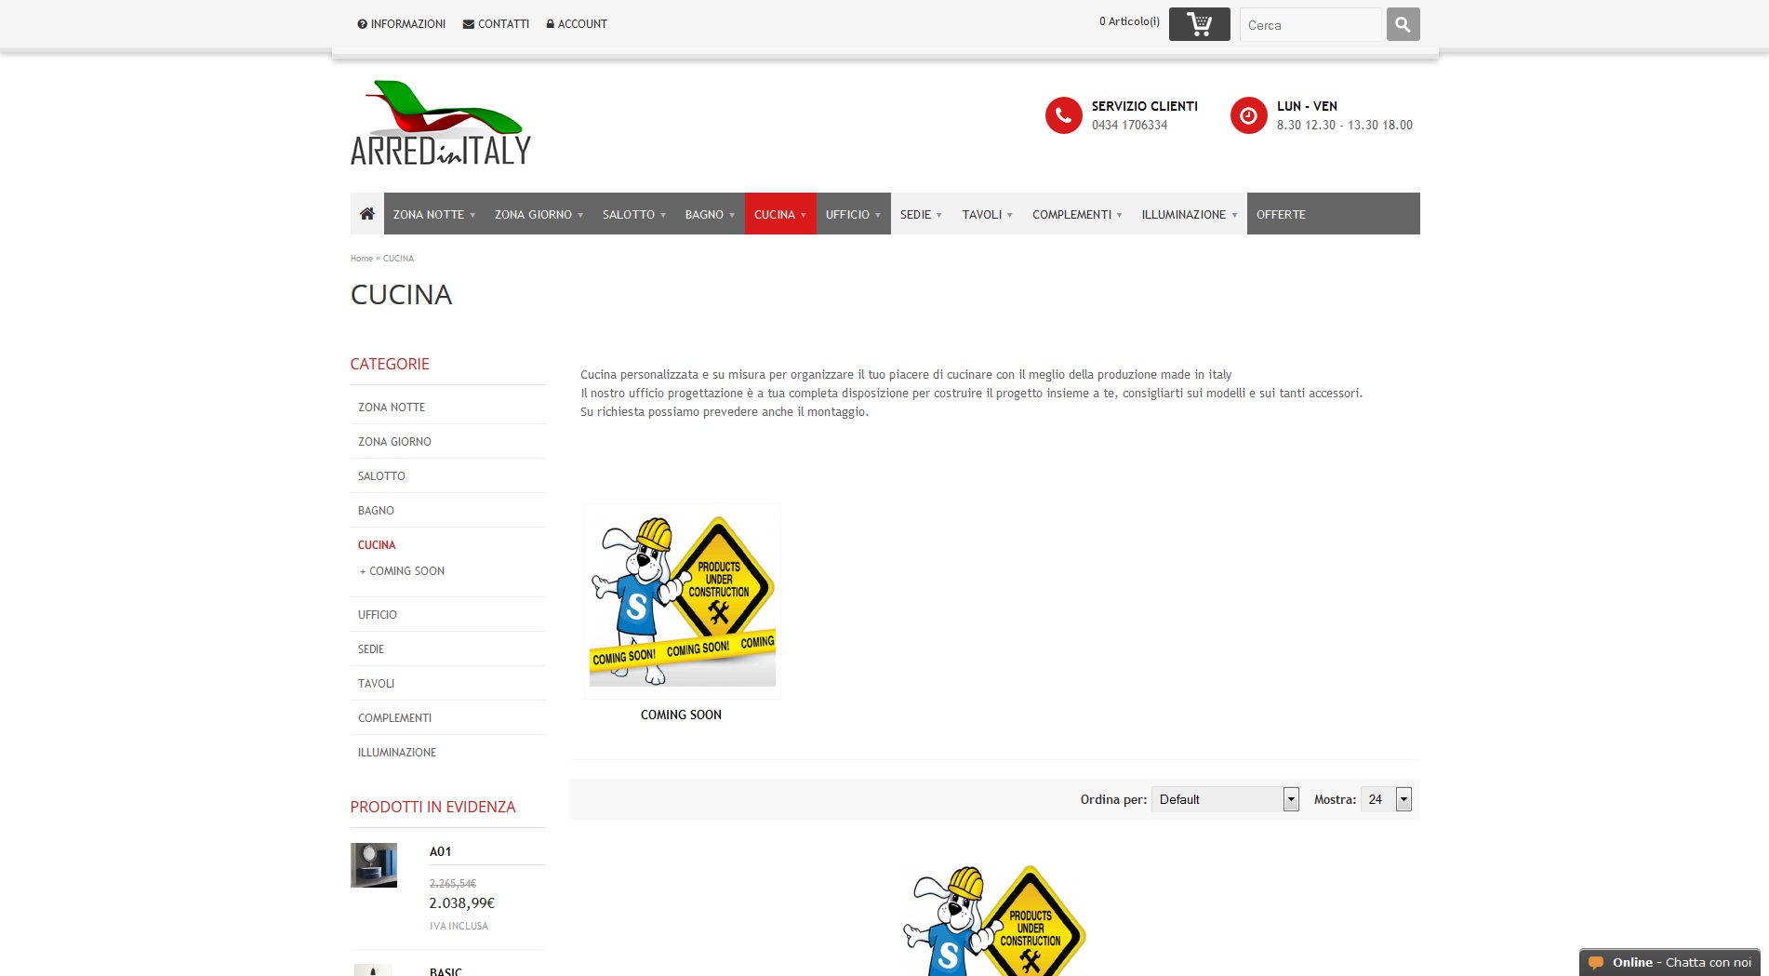The height and width of the screenshot is (976, 1769).
Task: Open the online chat widget
Action: point(1670,962)
